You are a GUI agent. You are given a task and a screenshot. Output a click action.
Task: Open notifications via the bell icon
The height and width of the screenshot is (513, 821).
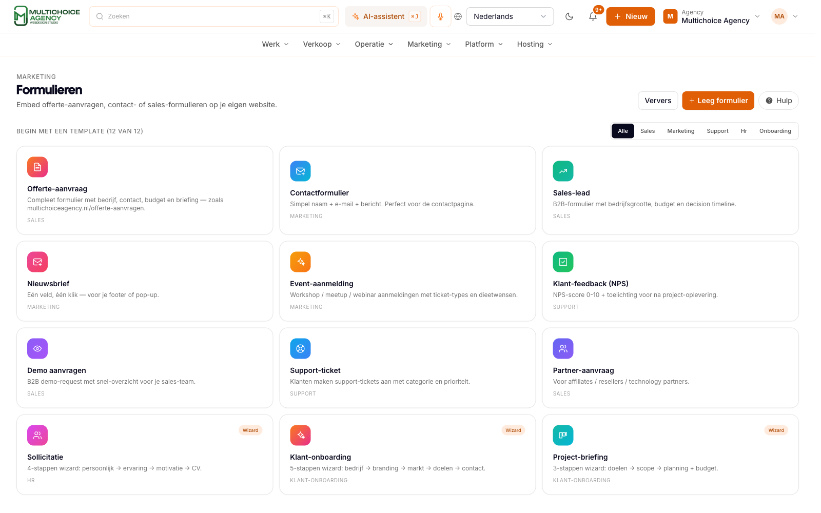[593, 16]
